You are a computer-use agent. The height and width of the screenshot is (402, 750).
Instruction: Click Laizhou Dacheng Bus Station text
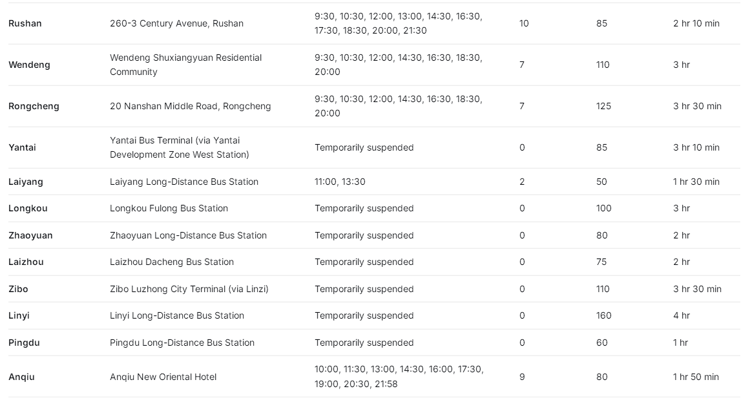click(x=172, y=262)
